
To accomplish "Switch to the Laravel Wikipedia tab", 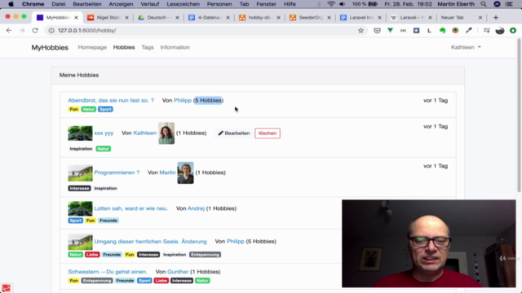I will (x=411, y=17).
